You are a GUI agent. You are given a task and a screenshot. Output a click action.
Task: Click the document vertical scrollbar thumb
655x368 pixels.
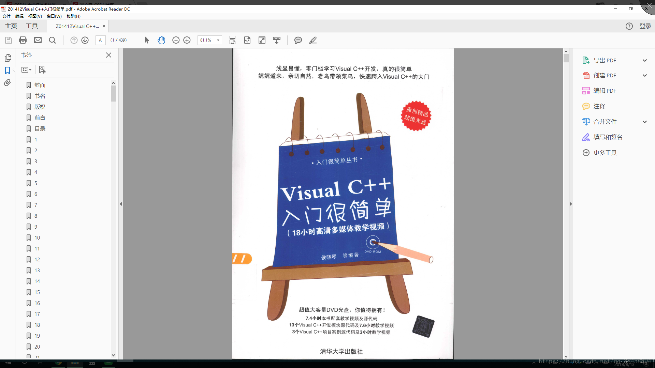click(566, 58)
